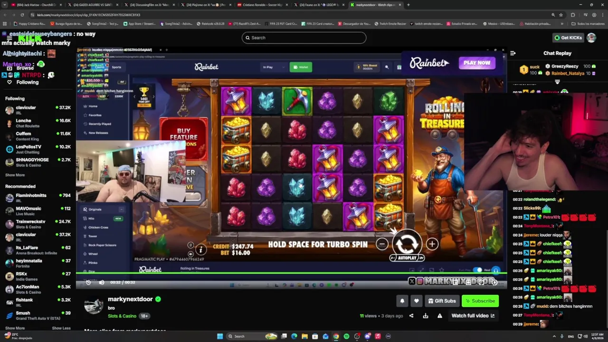Viewport: 608px width, 342px height.
Task: Share the clip via share icon
Action: [411, 315]
